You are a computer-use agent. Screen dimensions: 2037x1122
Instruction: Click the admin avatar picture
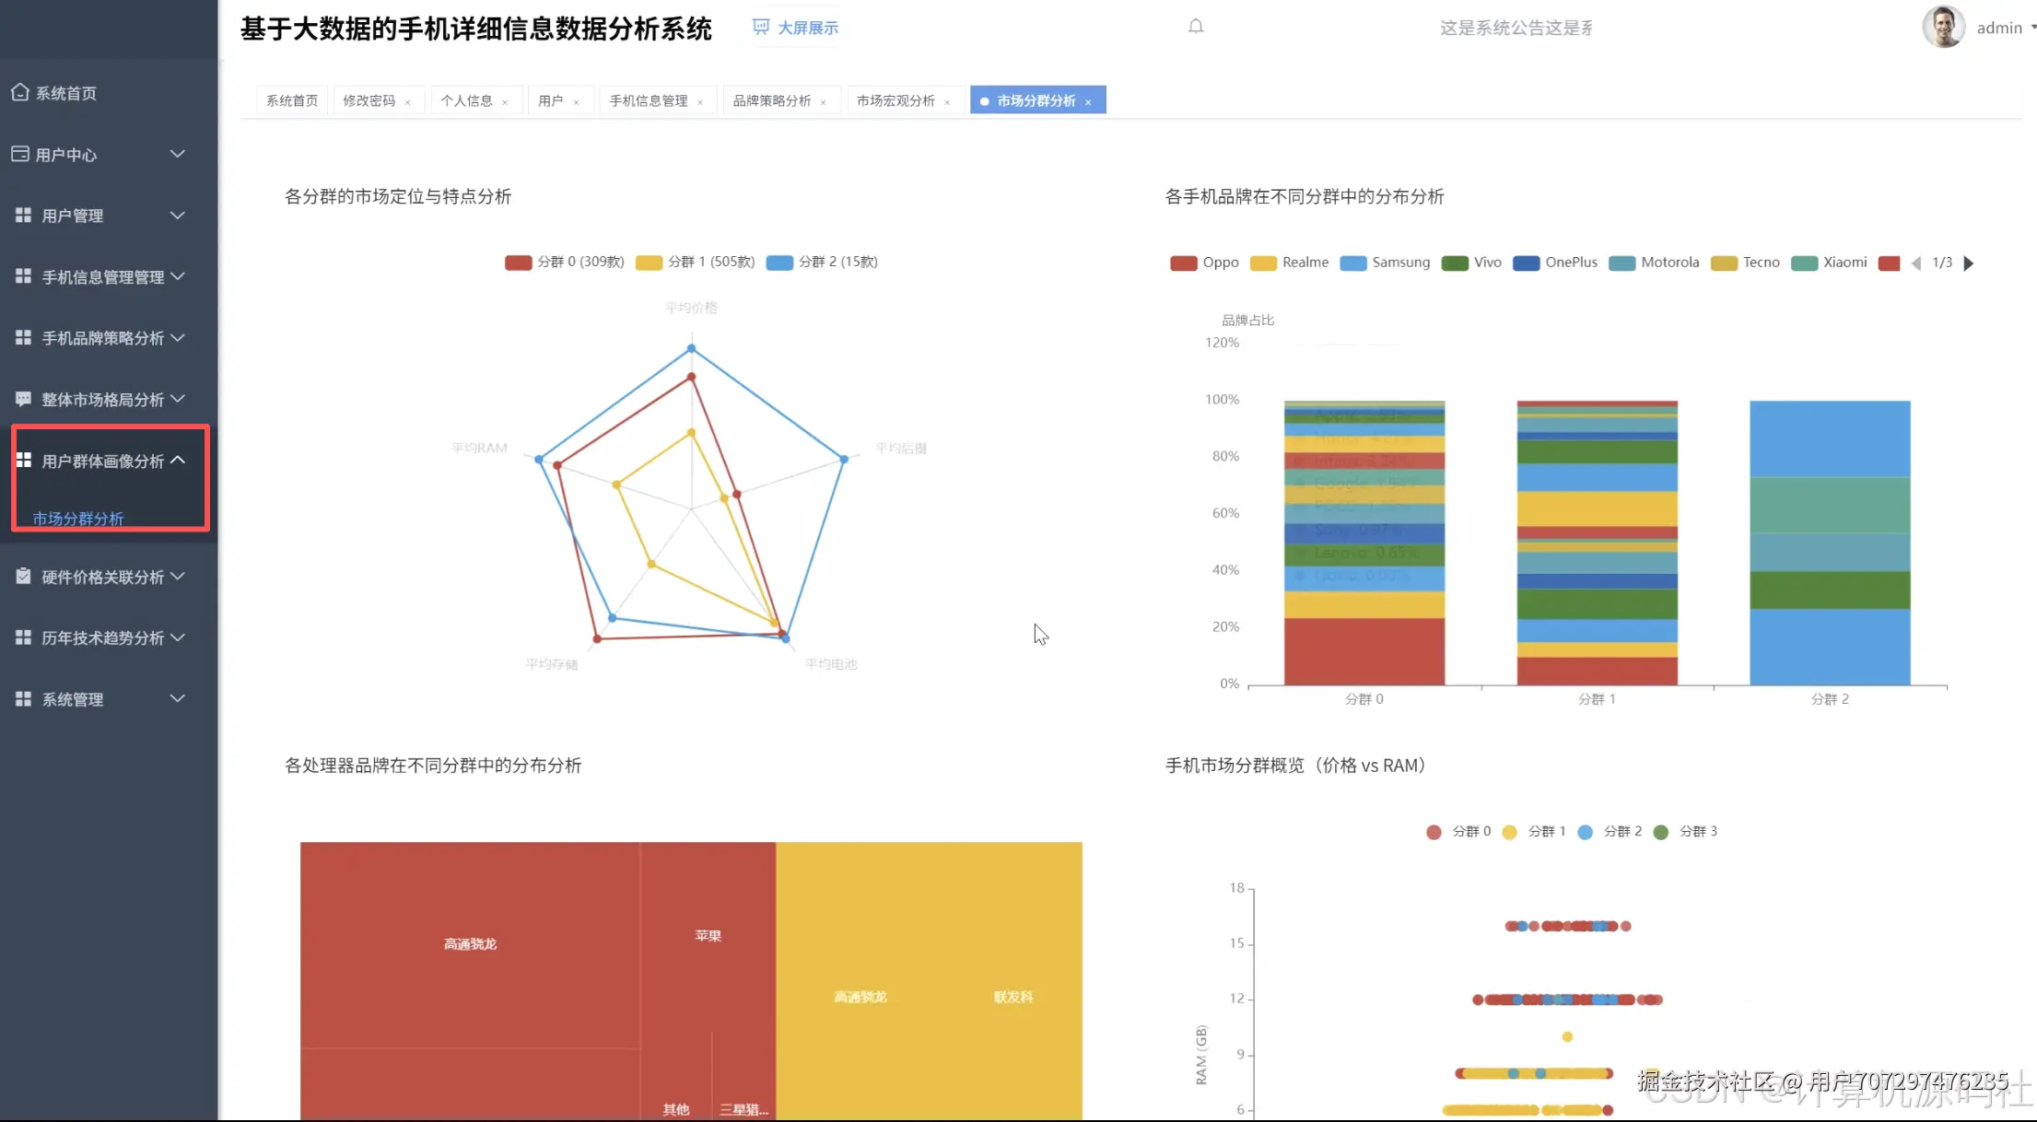pyautogui.click(x=1943, y=27)
